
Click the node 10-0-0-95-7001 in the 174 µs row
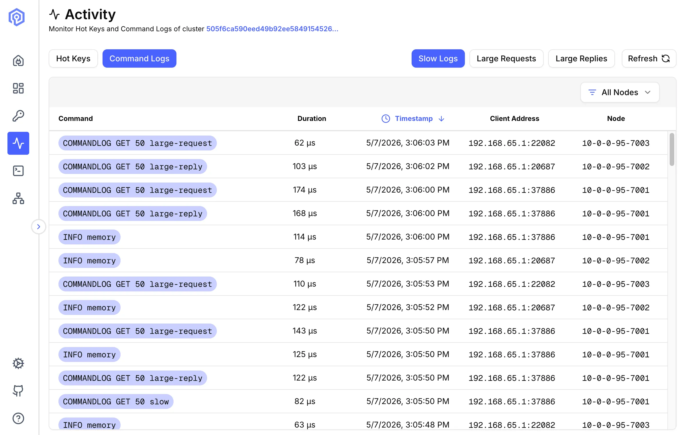click(616, 190)
